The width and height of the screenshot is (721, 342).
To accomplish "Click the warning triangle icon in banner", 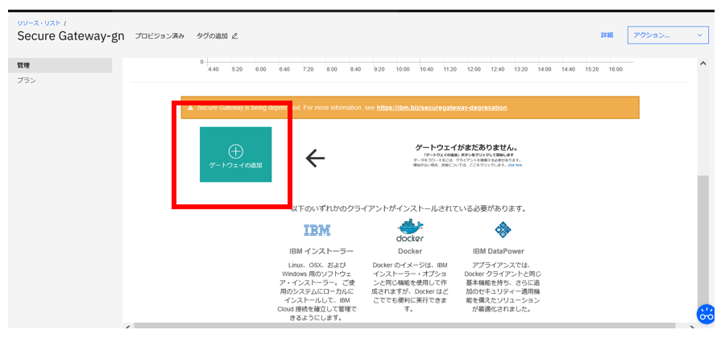I will click(190, 108).
